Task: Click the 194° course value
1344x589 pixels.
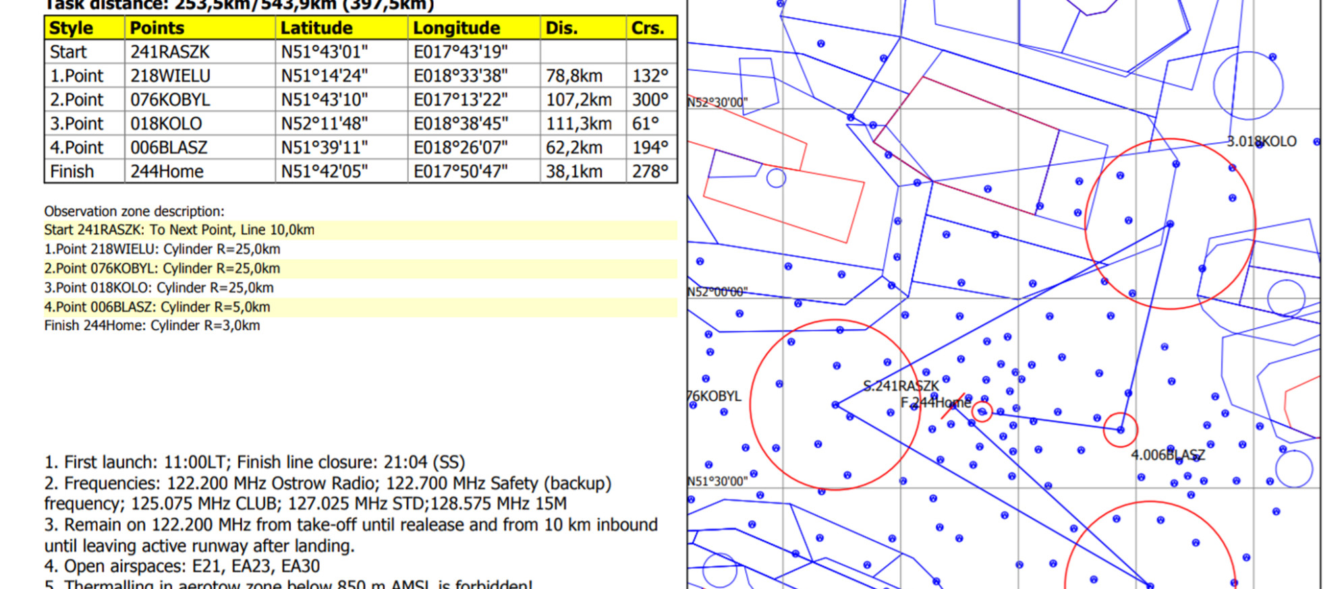Action: 650,148
